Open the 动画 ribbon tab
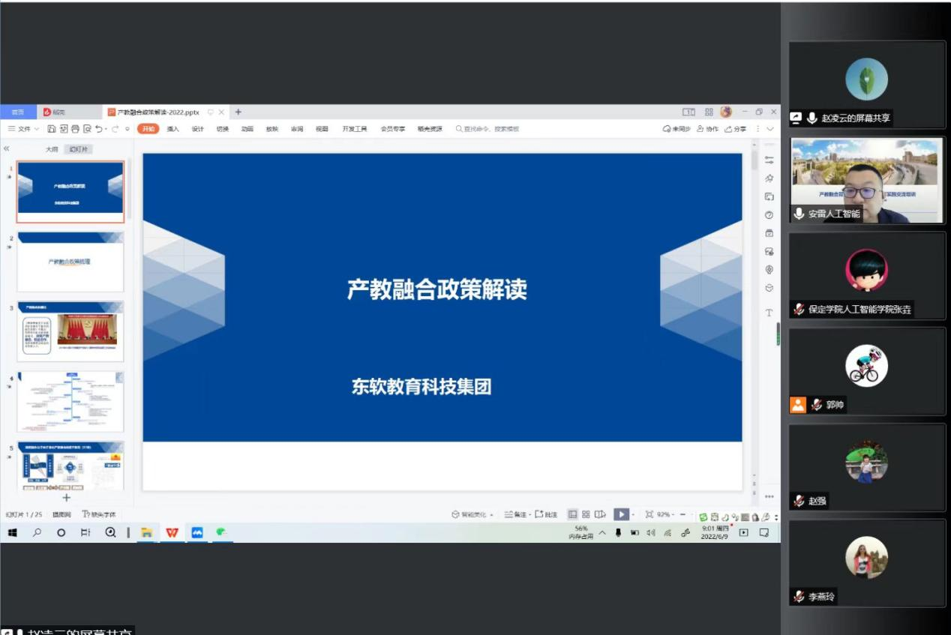 point(247,129)
